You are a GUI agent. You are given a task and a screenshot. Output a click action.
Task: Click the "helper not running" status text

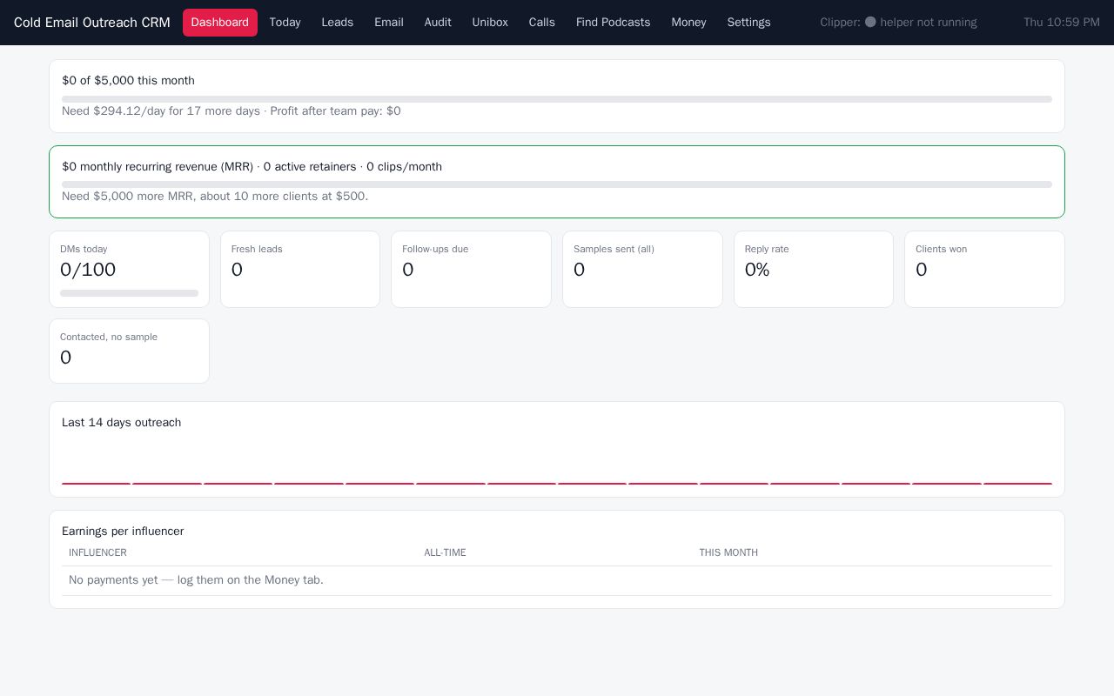tap(929, 23)
